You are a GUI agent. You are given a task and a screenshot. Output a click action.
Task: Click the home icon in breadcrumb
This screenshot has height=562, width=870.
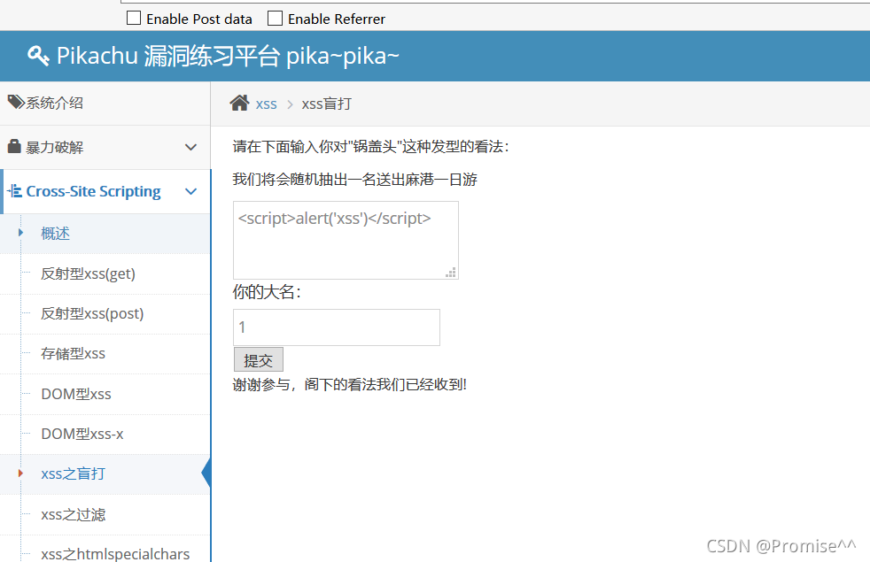[x=240, y=103]
